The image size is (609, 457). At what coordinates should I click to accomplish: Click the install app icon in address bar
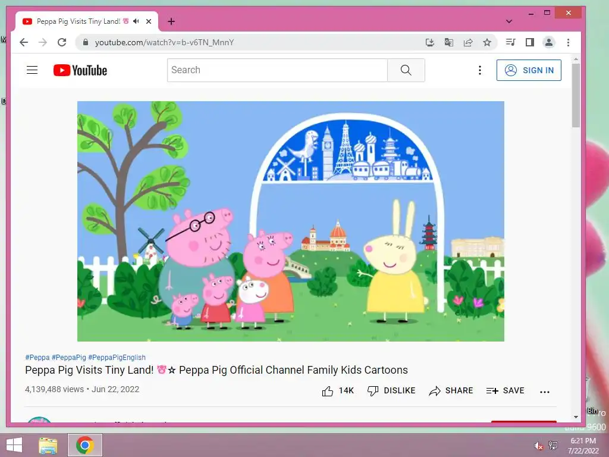(429, 42)
